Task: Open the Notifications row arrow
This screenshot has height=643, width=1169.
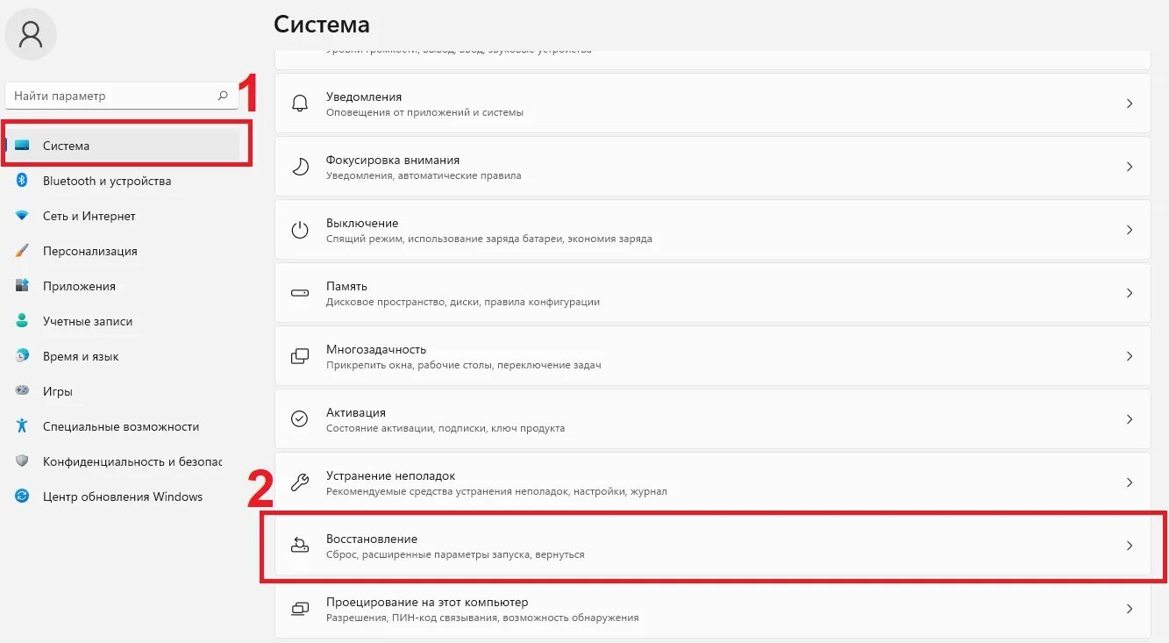Action: pos(1130,104)
